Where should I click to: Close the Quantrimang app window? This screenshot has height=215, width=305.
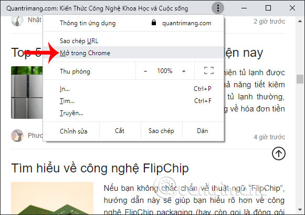point(292,8)
